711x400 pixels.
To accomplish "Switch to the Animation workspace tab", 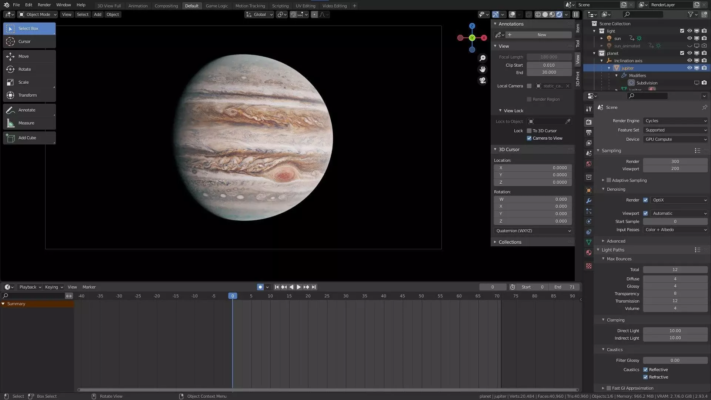I will pyautogui.click(x=138, y=6).
